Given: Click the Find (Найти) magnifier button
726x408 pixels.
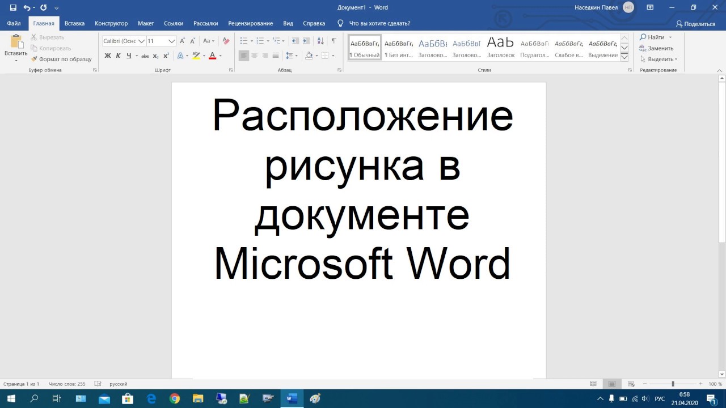Looking at the screenshot, I should (652, 37).
